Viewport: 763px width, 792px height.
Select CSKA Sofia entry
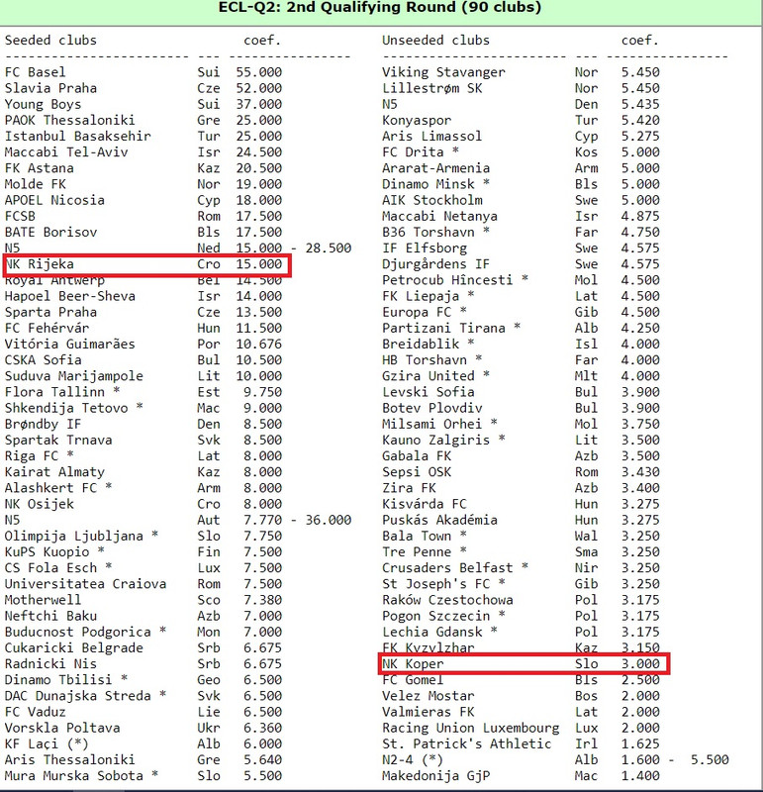[43, 360]
